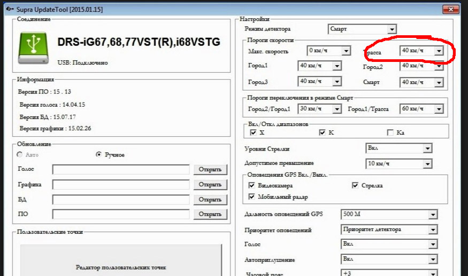Open the Автоприглушение dropdown
This screenshot has width=468, height=276.
pos(389,259)
